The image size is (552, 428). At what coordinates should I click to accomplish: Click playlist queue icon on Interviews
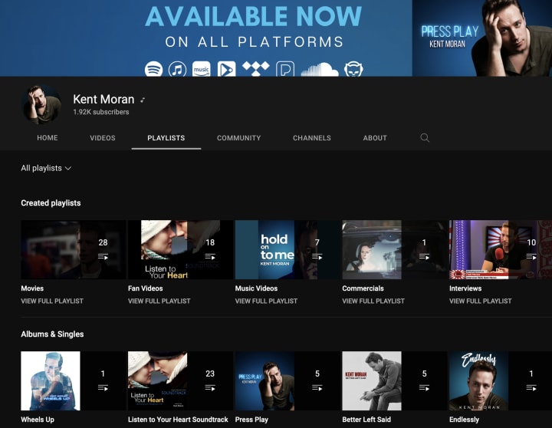pos(531,257)
